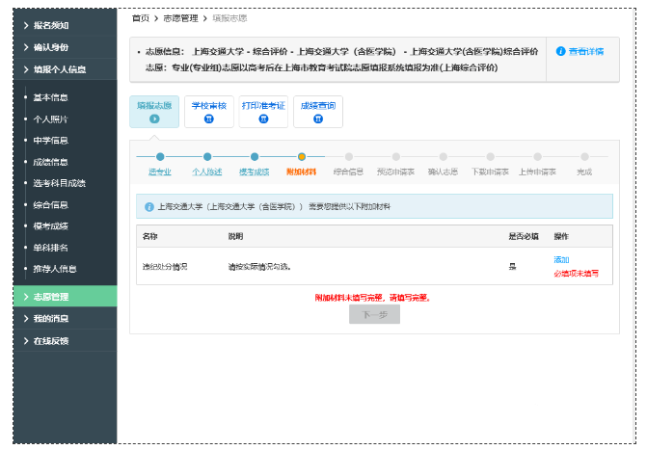This screenshot has width=647, height=450.
Task: Click the blue info icon beside 上海交通大学 notice
Action: (x=149, y=206)
